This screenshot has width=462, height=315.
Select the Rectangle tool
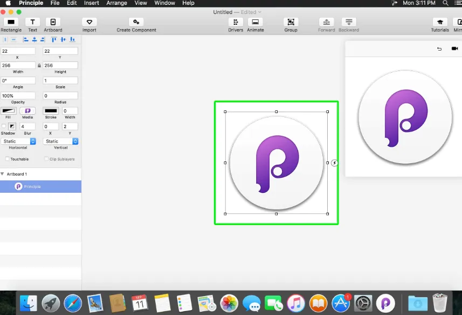[11, 22]
